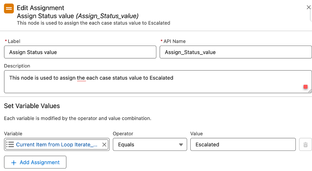The width and height of the screenshot is (312, 171).
Task: Click the list icon in the Variable field
Action: pyautogui.click(x=10, y=145)
